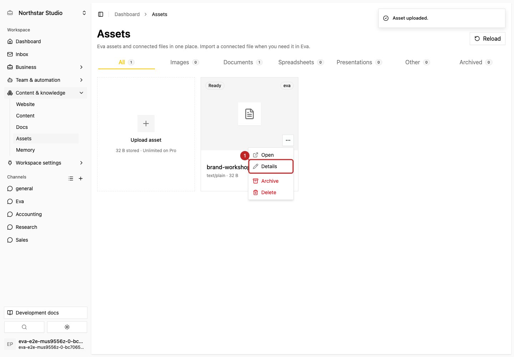Add a new channel with plus icon
This screenshot has height=357, width=514.
click(x=81, y=178)
